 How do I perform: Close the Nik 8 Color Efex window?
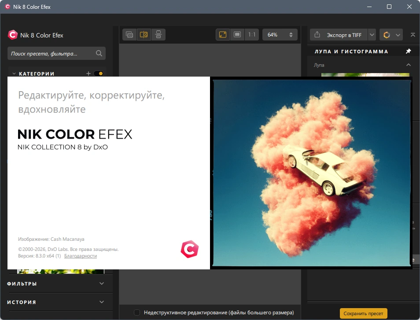click(x=409, y=7)
